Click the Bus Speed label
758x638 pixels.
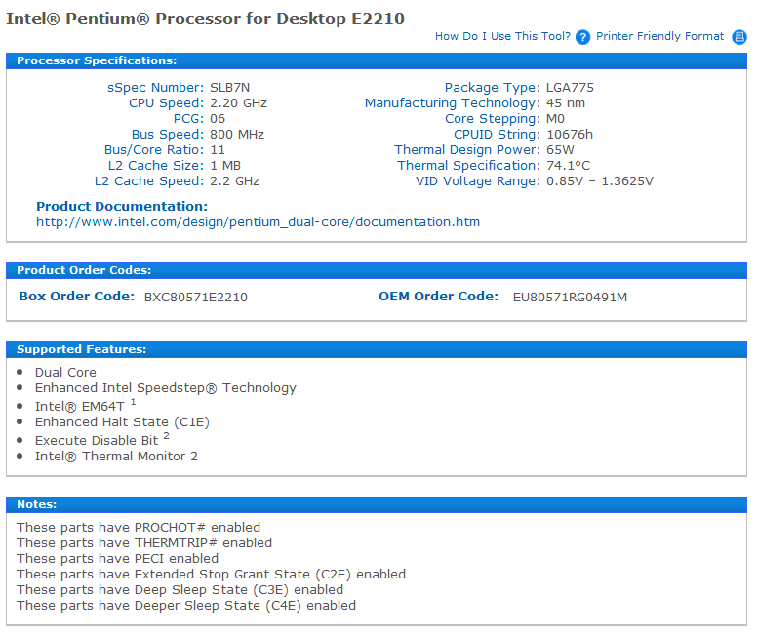[168, 135]
